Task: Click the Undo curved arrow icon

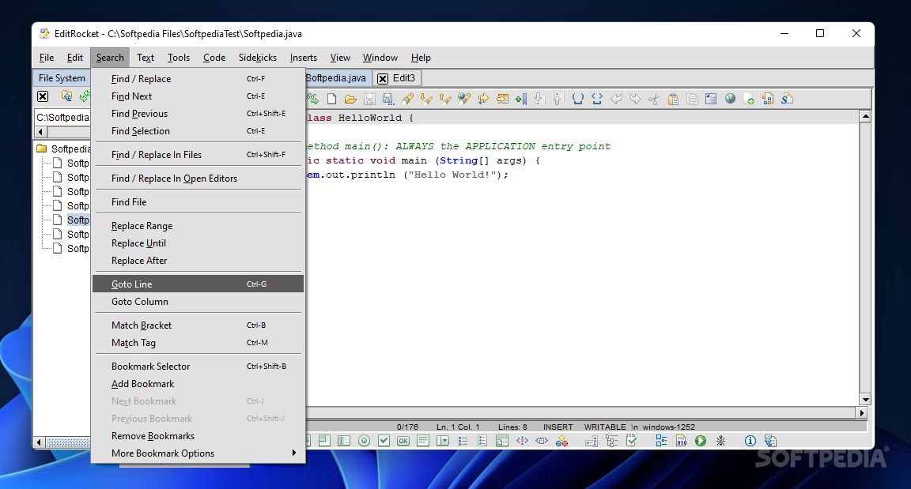Action: [x=617, y=100]
